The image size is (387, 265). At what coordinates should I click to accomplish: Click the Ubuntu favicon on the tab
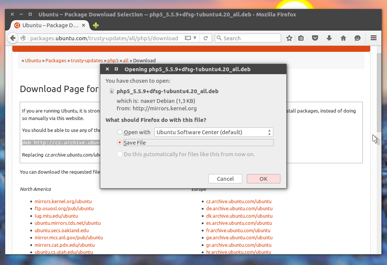coord(17,25)
